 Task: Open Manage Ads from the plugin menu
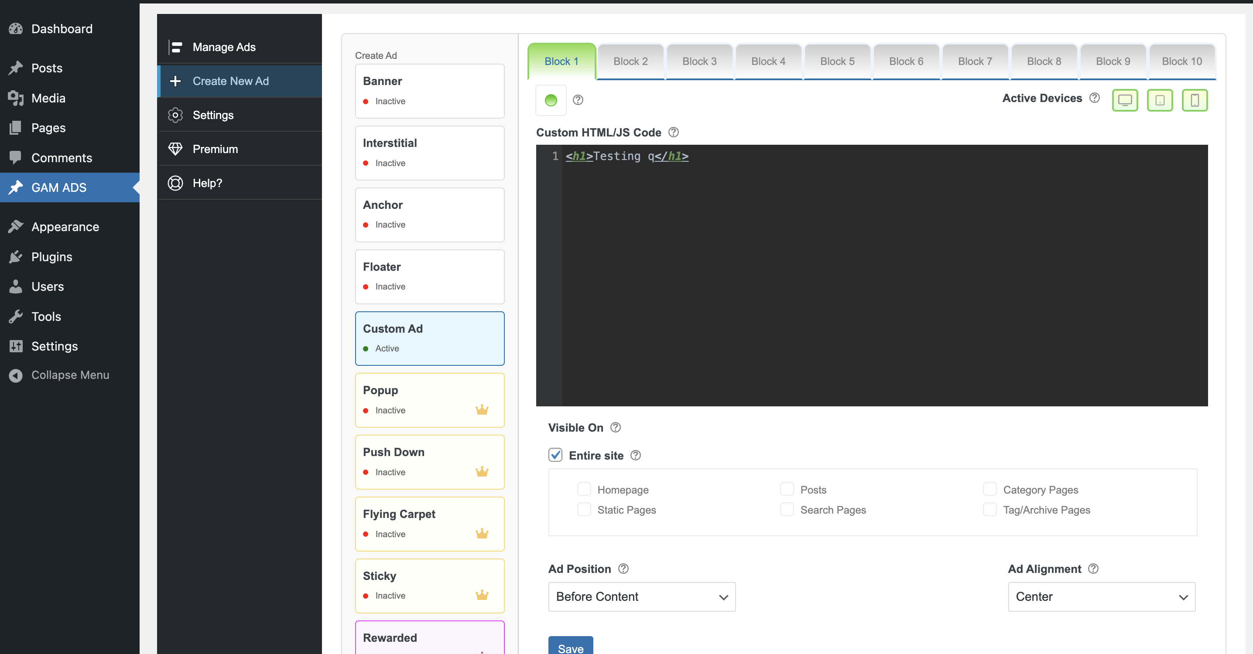[x=224, y=47]
